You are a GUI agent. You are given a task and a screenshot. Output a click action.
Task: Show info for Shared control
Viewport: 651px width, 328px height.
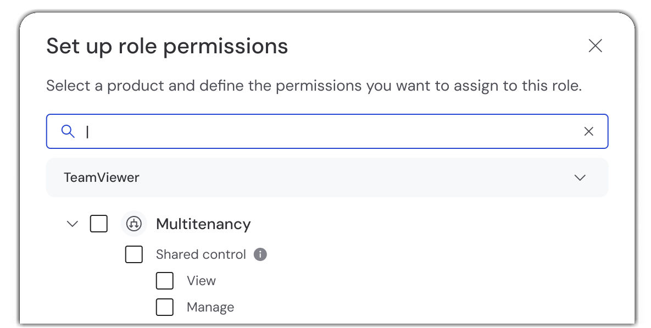260,254
